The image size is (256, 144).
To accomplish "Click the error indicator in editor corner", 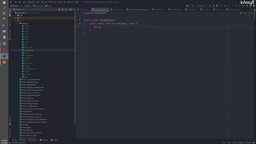I will coord(242,13).
